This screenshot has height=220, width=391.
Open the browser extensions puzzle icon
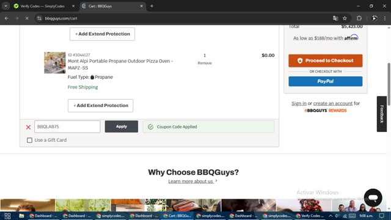[359, 18]
